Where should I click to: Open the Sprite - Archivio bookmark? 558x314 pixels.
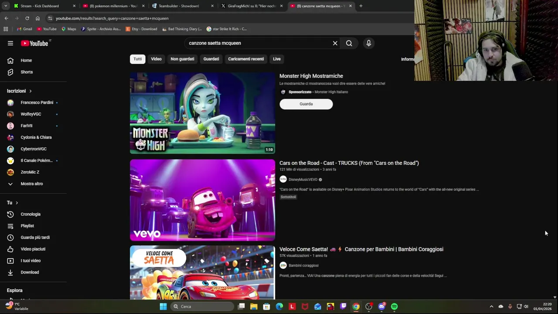tap(101, 29)
